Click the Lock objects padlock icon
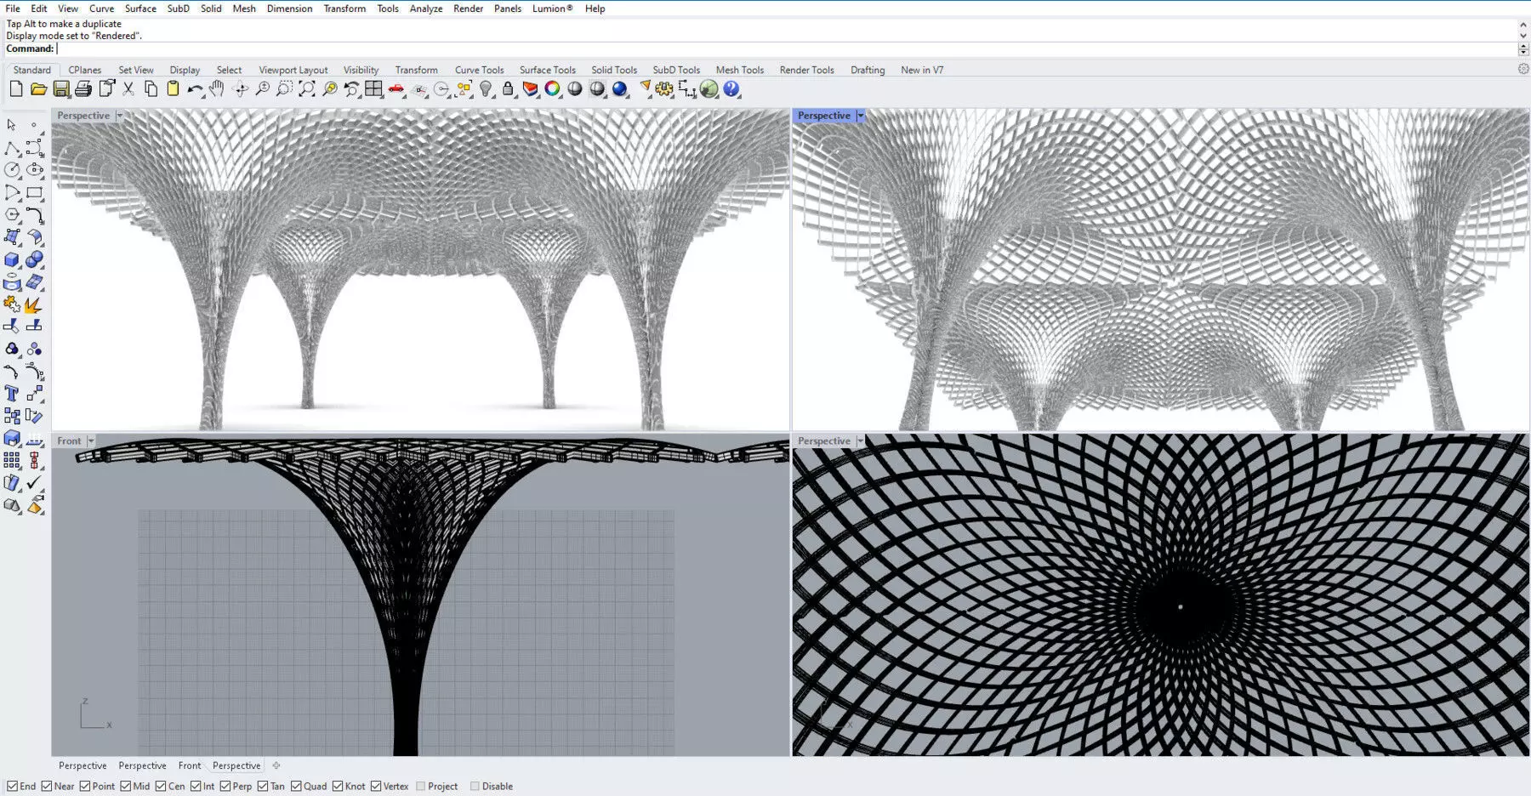Screen dimensions: 1531x796 (508, 89)
